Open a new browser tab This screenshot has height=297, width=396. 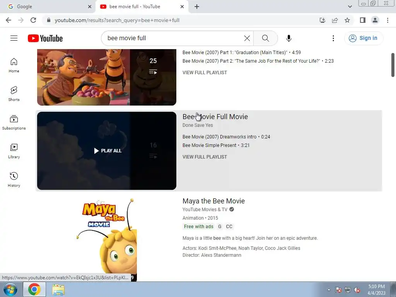coord(197,7)
